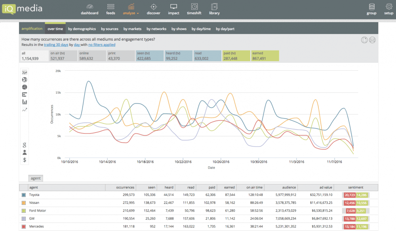Screen dimensions: 396x231
Task: Click the dollar sign icon in sidebar
Action: [25, 160]
